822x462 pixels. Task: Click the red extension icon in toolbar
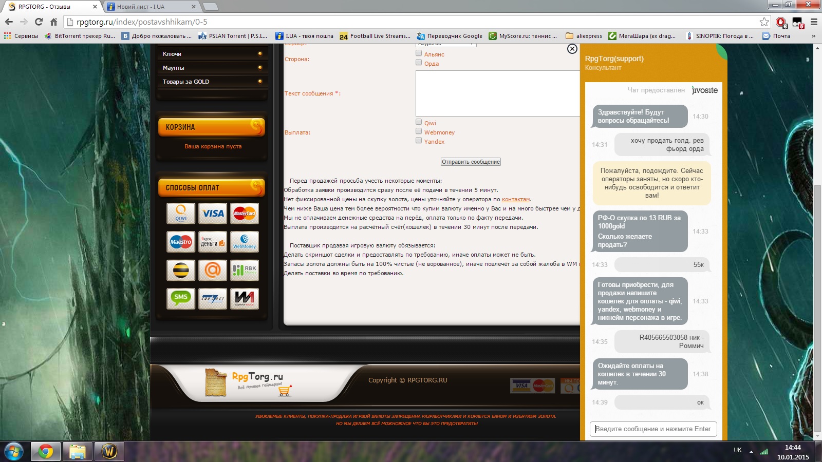(781, 23)
